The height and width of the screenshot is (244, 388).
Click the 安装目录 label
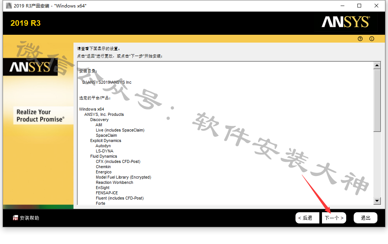tap(88, 71)
